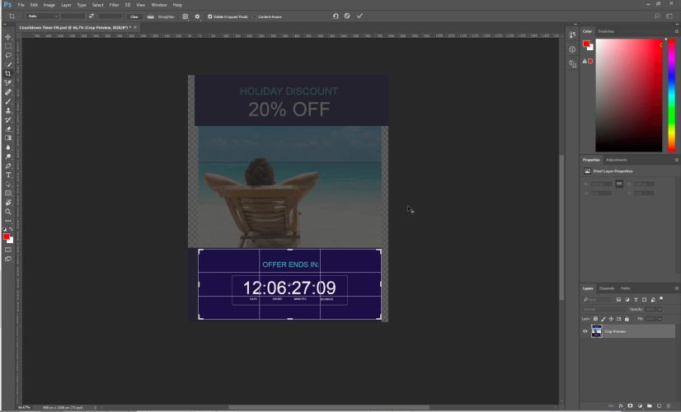The height and width of the screenshot is (412, 681).
Task: Reset the crop box
Action: coord(336,16)
